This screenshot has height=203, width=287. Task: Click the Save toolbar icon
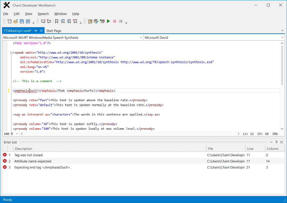pyautogui.click(x=22, y=21)
